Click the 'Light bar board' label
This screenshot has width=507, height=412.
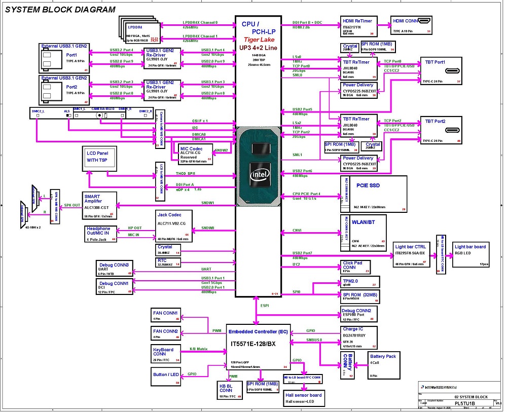[470, 247]
